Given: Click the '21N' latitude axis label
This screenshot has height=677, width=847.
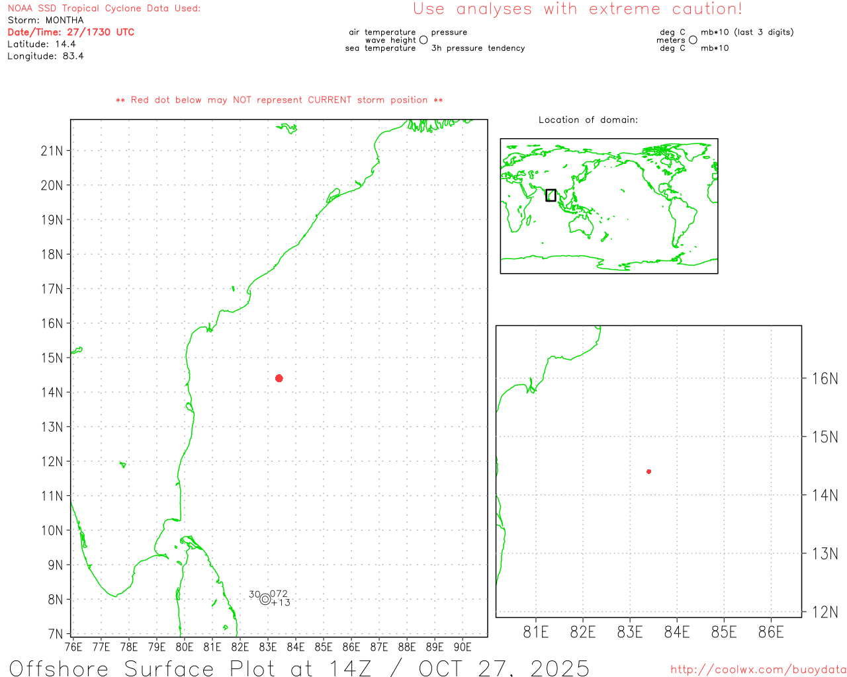Looking at the screenshot, I should (x=52, y=151).
